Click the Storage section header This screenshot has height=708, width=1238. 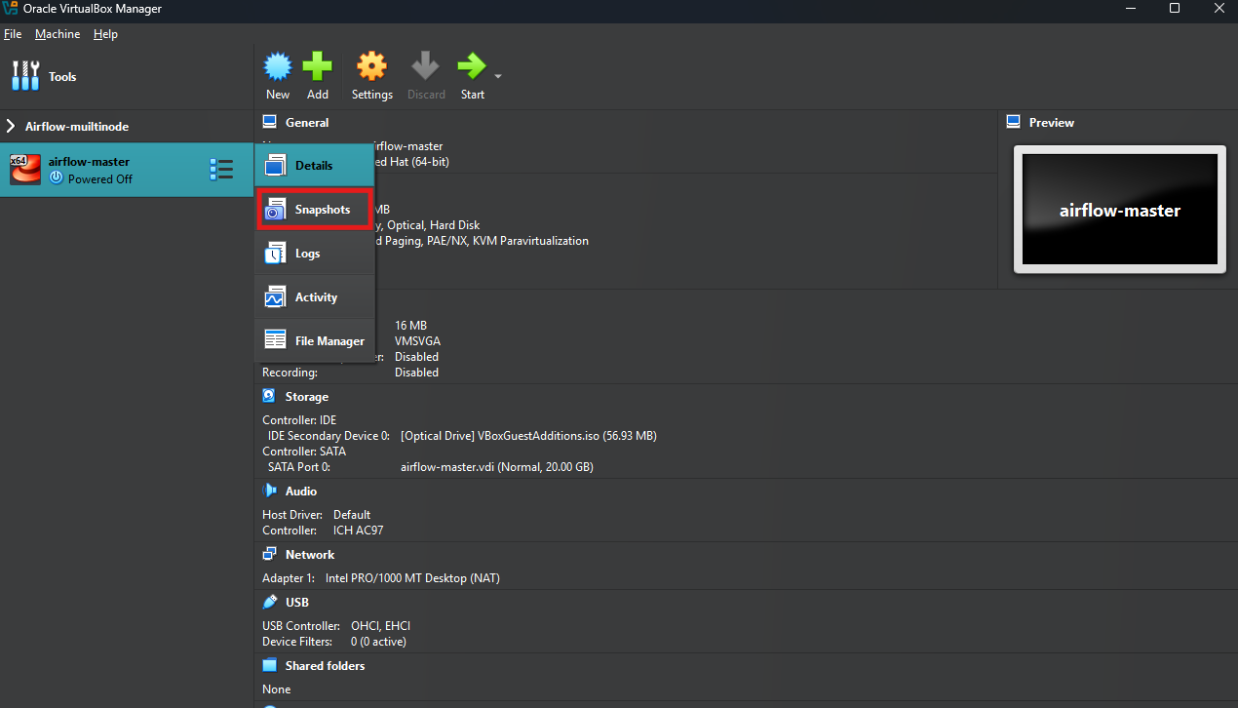pyautogui.click(x=307, y=397)
